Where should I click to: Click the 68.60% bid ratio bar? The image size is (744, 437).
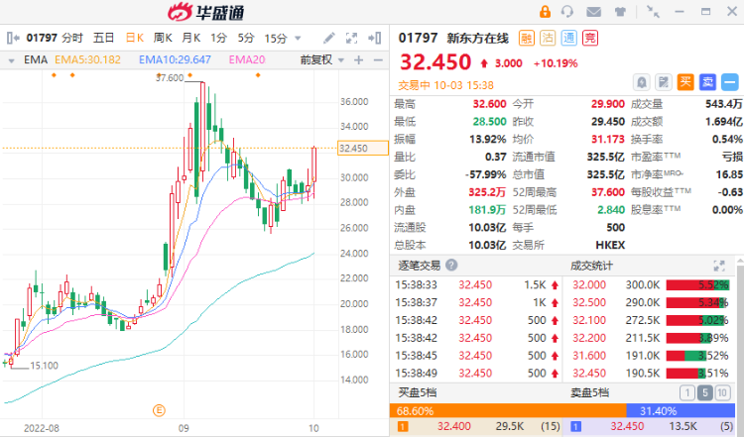(x=508, y=410)
